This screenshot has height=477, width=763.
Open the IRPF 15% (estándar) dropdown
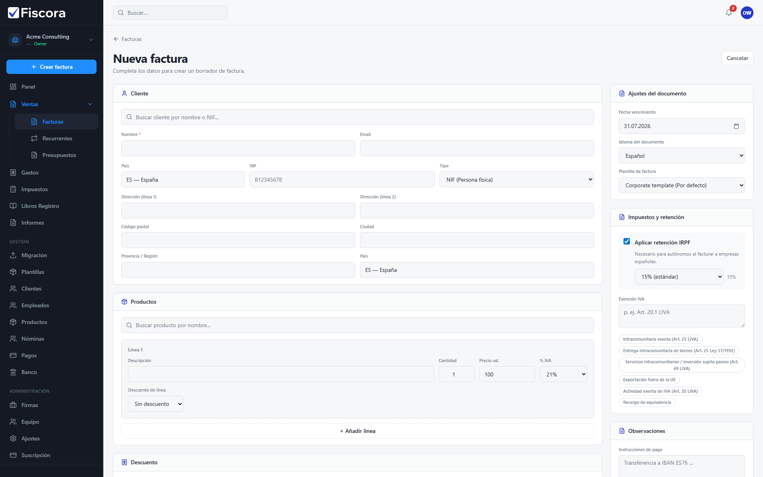click(x=679, y=277)
